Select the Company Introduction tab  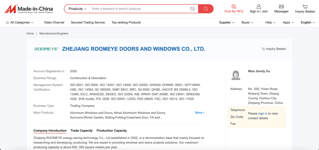[x=50, y=131]
